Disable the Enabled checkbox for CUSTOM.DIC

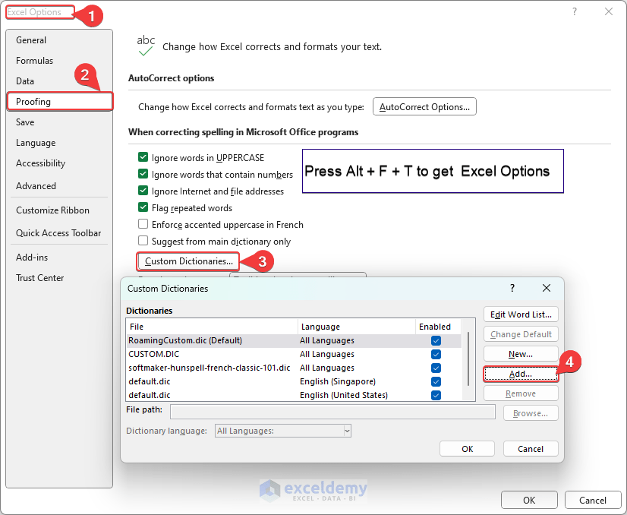(x=436, y=354)
